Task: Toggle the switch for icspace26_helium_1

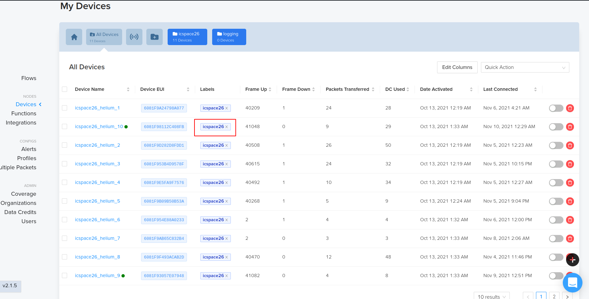Action: [x=556, y=108]
